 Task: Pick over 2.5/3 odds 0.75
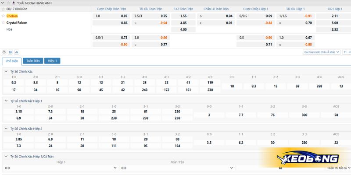150,16
